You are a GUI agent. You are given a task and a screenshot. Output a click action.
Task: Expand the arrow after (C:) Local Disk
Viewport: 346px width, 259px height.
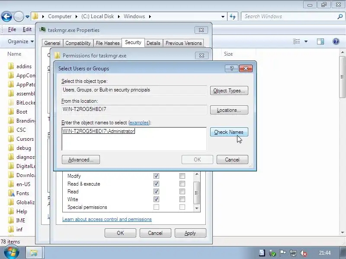[x=119, y=16]
